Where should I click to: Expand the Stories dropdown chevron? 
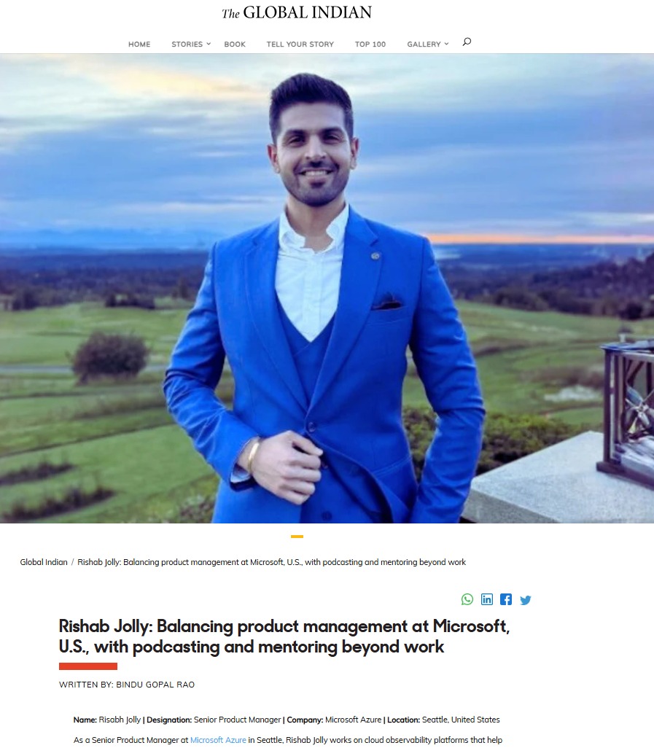209,44
